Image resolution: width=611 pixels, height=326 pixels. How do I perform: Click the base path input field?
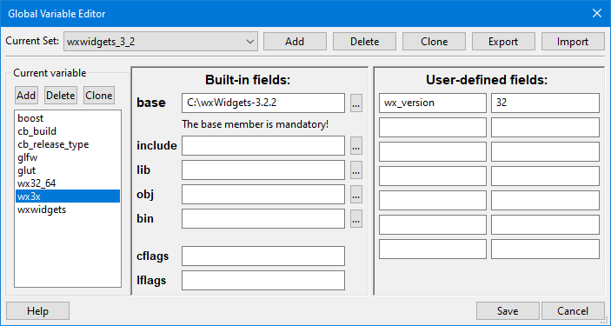click(263, 103)
